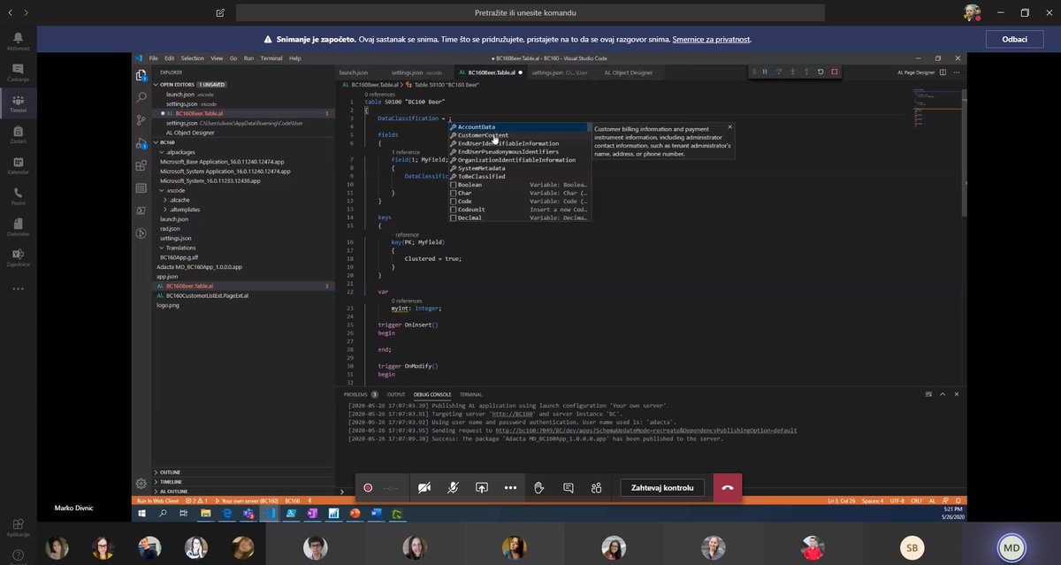Open Aplikacije at bottom of Teams sidebar

[18, 528]
